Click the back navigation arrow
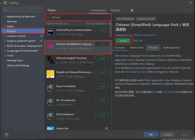 pos(183,10)
